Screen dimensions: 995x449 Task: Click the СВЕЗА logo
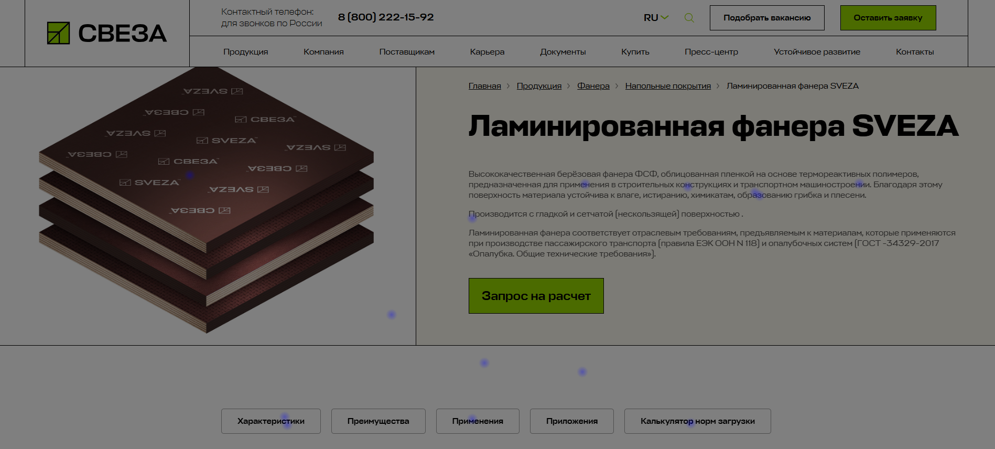107,33
